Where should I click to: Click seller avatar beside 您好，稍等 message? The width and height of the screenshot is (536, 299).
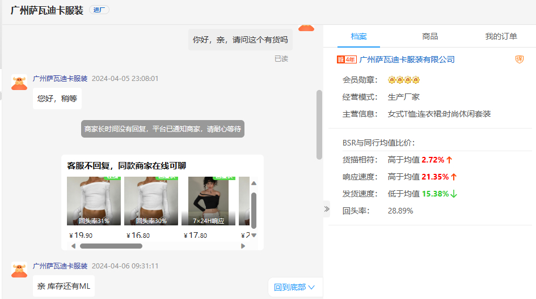19,82
